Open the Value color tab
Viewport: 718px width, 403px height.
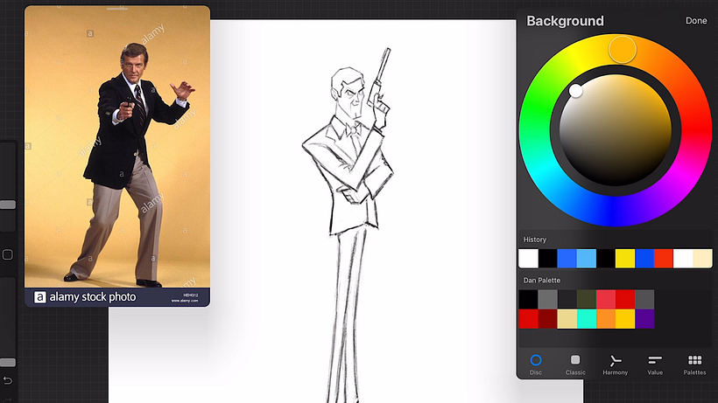(x=655, y=365)
